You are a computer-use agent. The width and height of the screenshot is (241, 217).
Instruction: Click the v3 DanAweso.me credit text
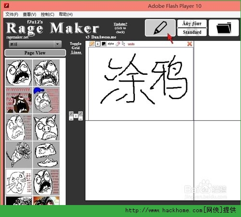pyautogui.click(x=101, y=37)
